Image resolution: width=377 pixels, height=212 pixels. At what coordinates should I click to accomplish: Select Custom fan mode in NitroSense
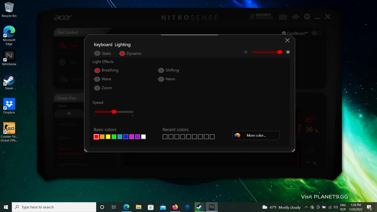71,79
